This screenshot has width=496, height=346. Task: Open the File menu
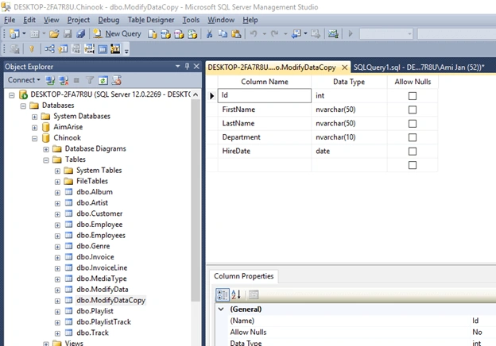(10, 20)
